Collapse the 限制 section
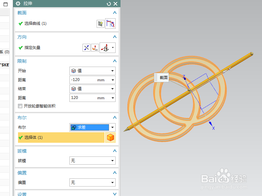The image size is (262, 196). (x=115, y=61)
